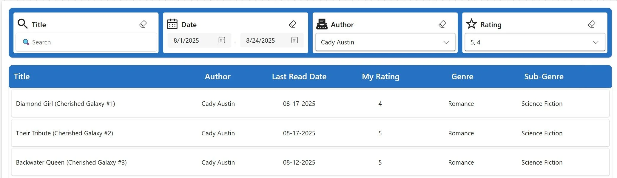Click the Title search input field

point(86,42)
